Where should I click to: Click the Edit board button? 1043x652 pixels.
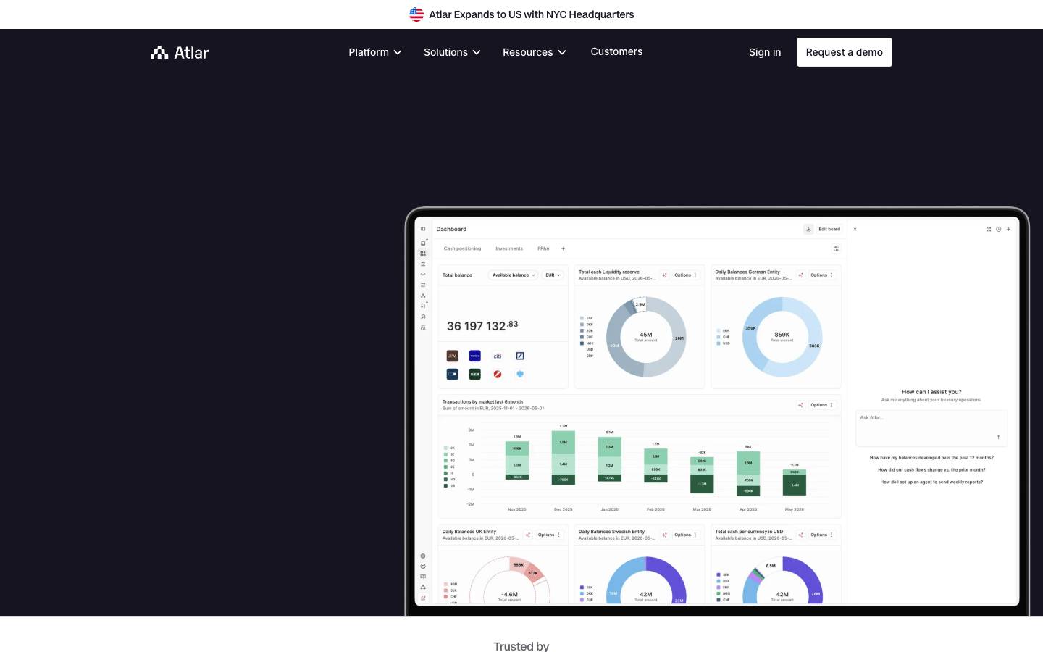point(829,229)
